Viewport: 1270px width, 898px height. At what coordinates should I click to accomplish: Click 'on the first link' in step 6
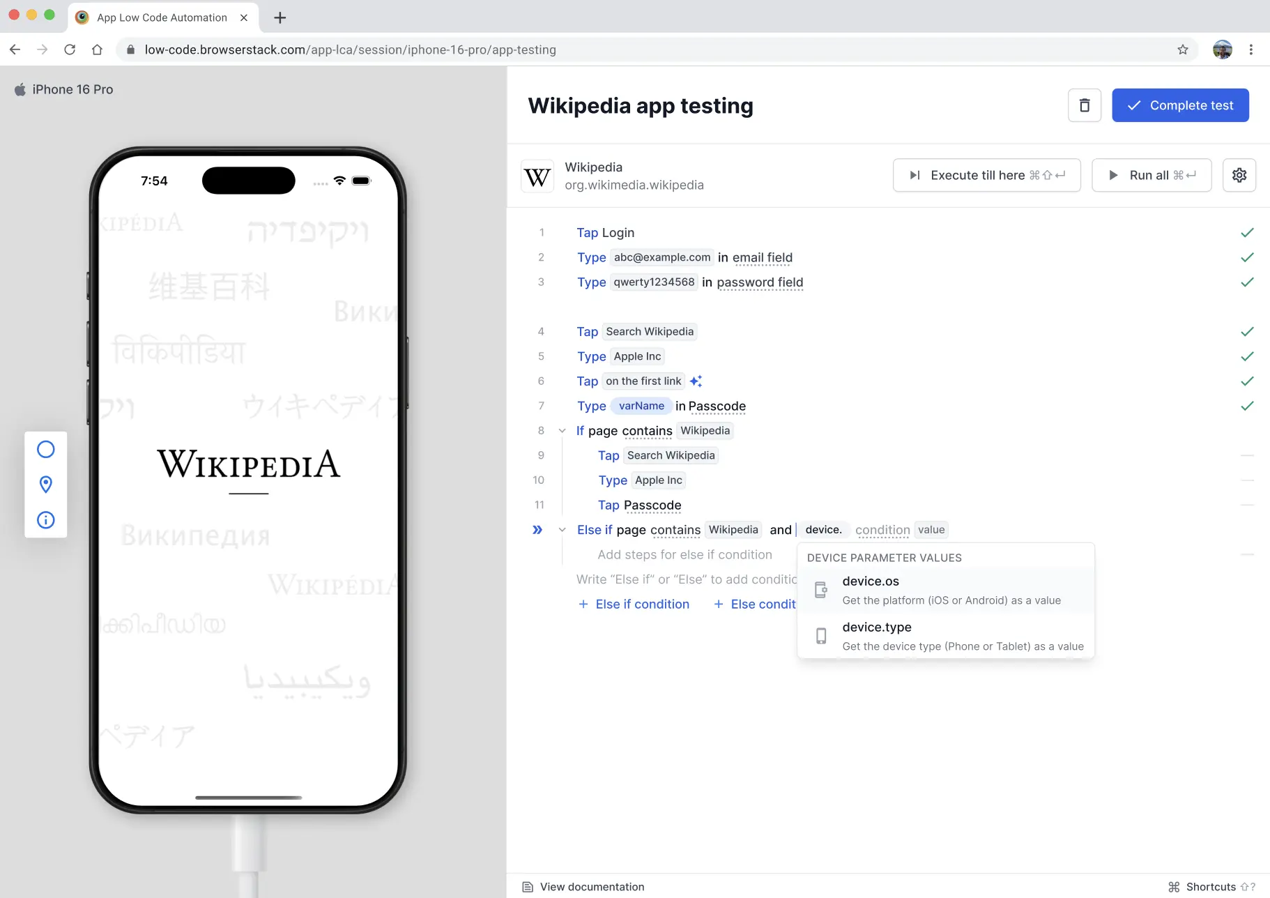coord(643,381)
